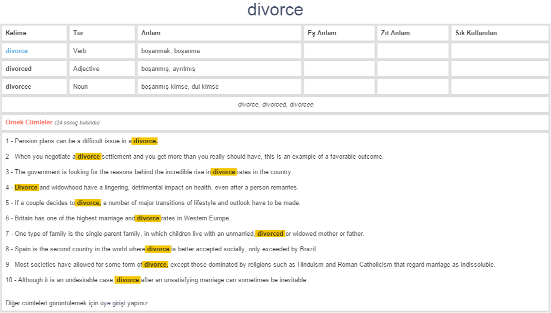Click highlighted divorce in Spain sentence
The width and height of the screenshot is (551, 313).
point(158,249)
